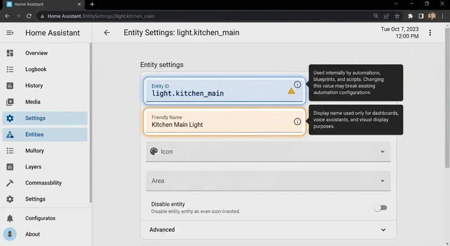
Task: Click the warning triangle in Entity ID field
Action: (291, 91)
